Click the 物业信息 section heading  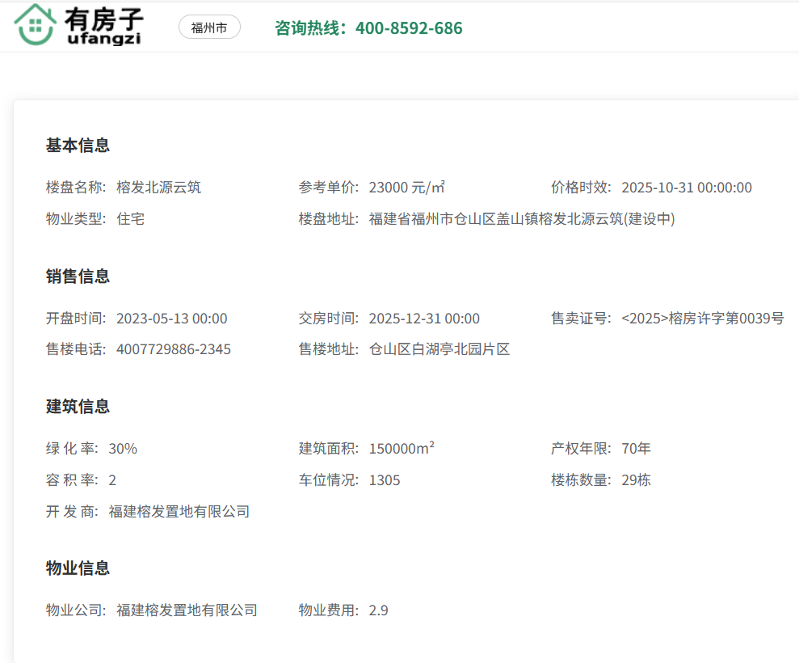78,568
